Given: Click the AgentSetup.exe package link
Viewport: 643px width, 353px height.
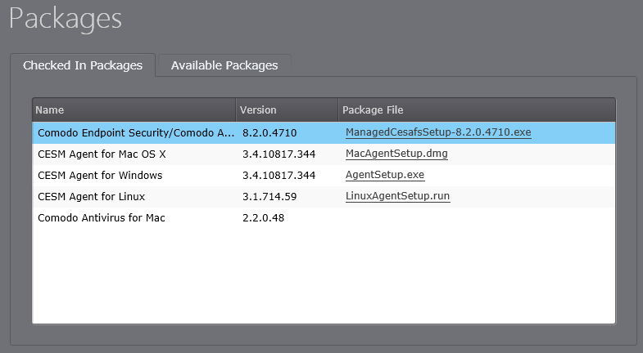Looking at the screenshot, I should click(x=385, y=175).
